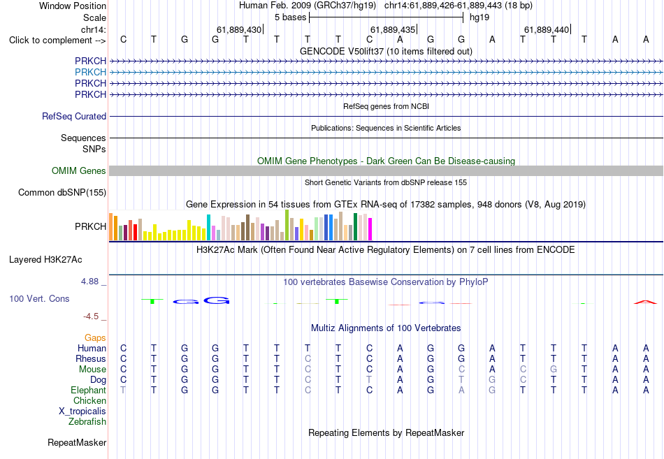This screenshot has width=664, height=459.
Task: Open 'Repeating Elements by RepeatMasker' title
Action: (386, 432)
